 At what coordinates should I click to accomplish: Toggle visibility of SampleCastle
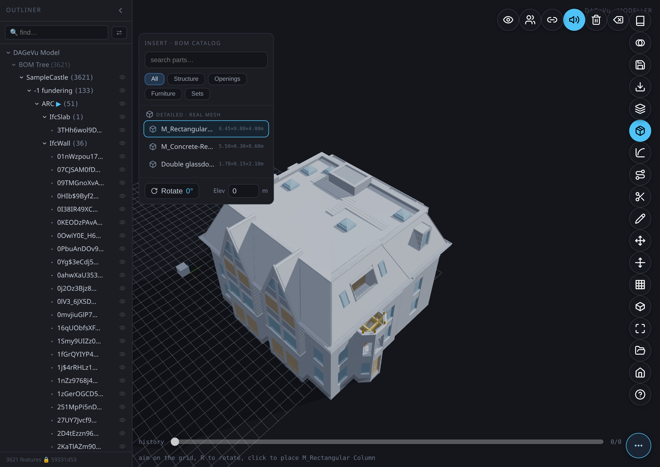point(122,77)
